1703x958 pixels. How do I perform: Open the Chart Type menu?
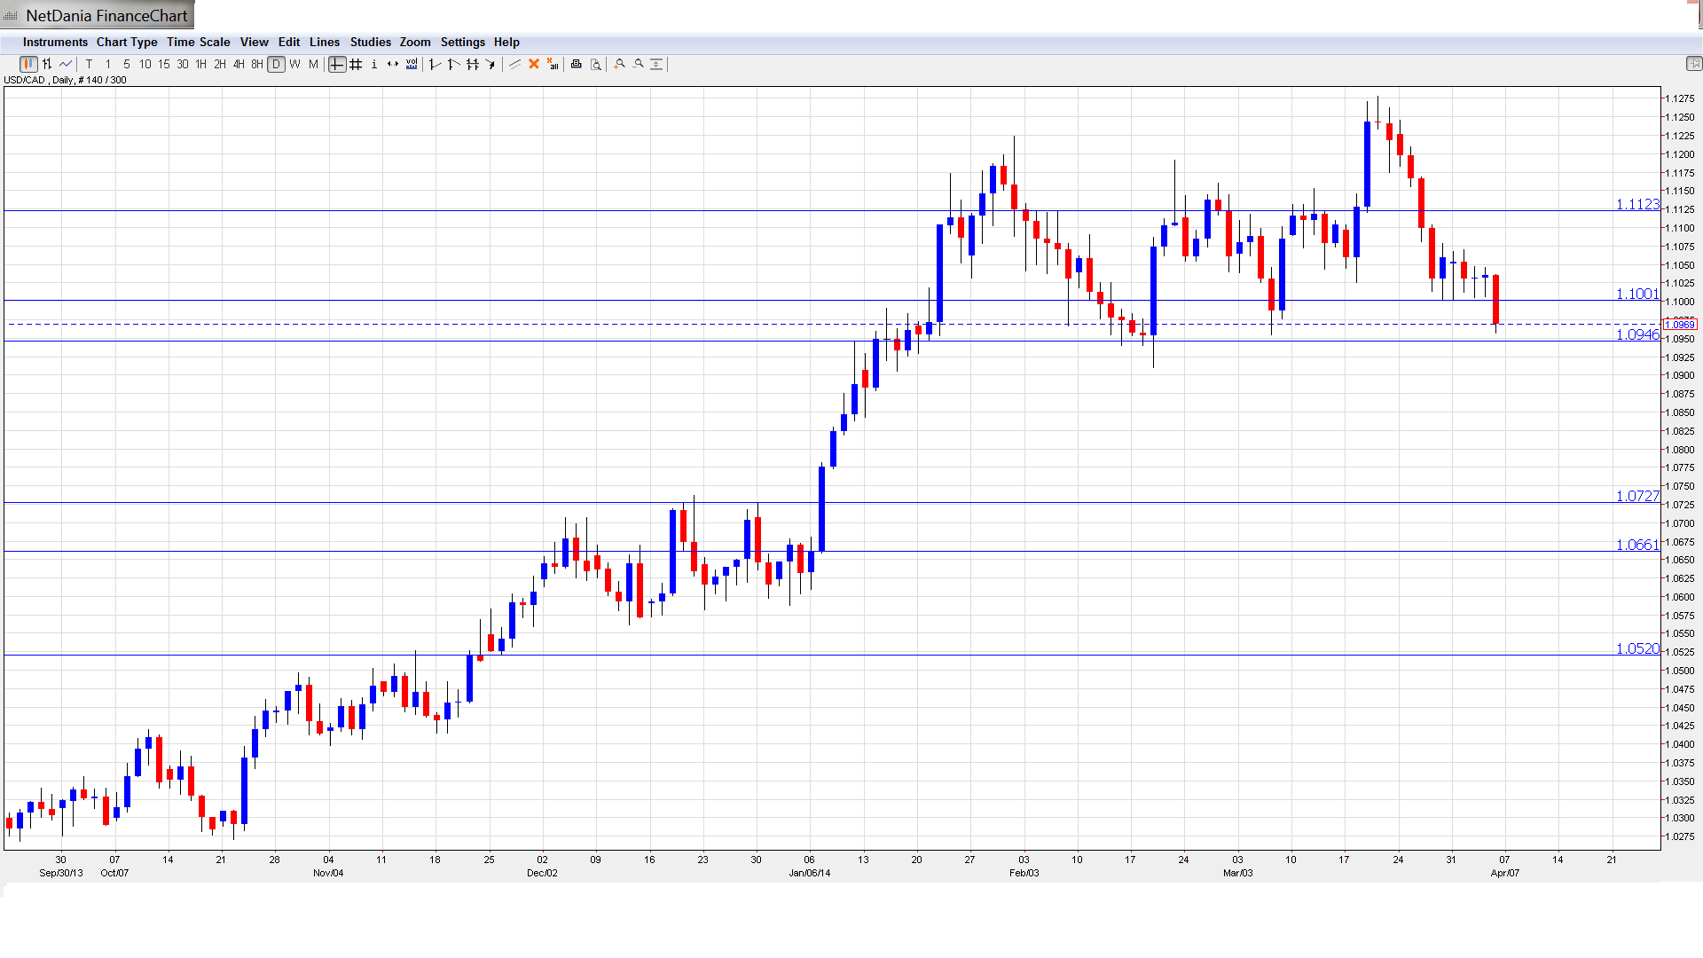click(127, 42)
